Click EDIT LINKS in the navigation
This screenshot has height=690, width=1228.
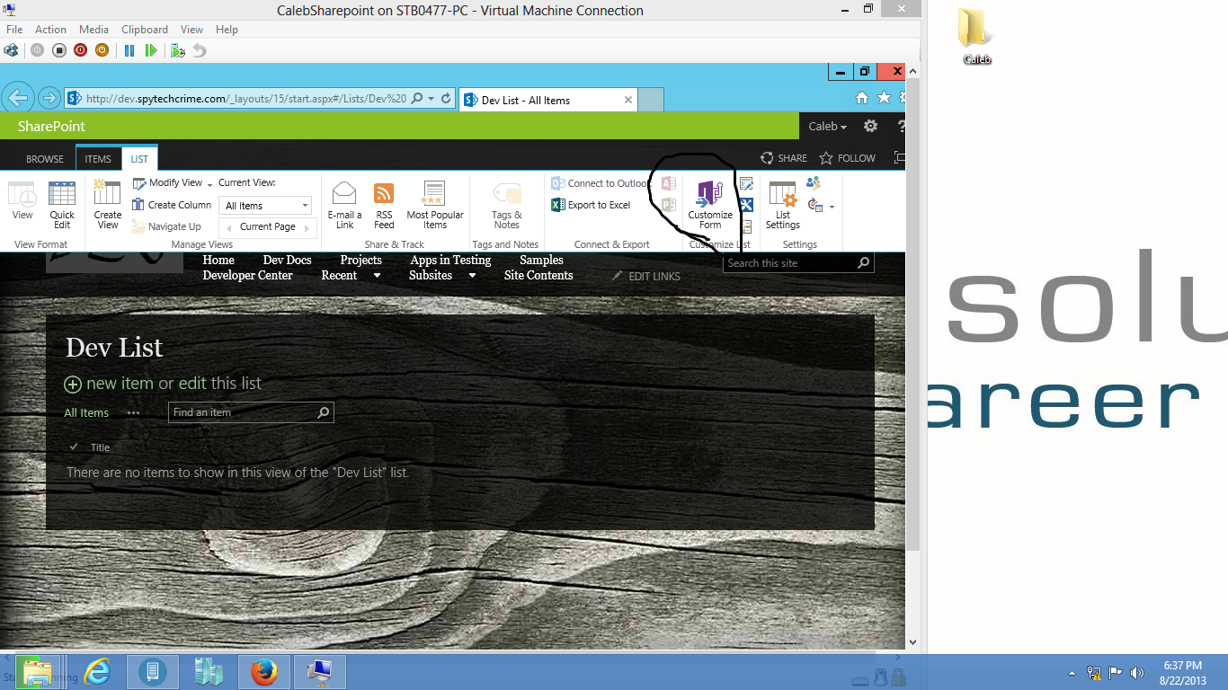(646, 276)
